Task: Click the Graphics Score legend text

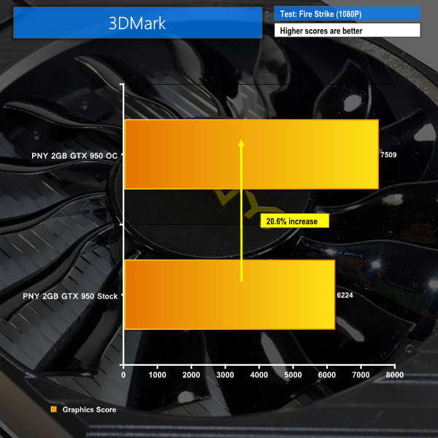Action: [x=89, y=410]
